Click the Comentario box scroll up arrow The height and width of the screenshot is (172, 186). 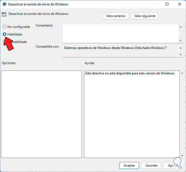click(181, 27)
